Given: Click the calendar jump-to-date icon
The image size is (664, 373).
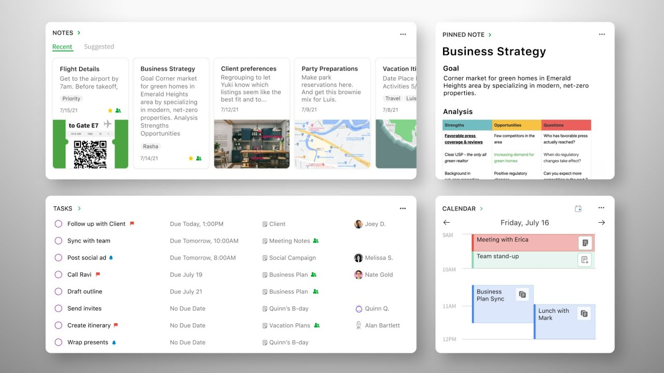Looking at the screenshot, I should pos(578,208).
